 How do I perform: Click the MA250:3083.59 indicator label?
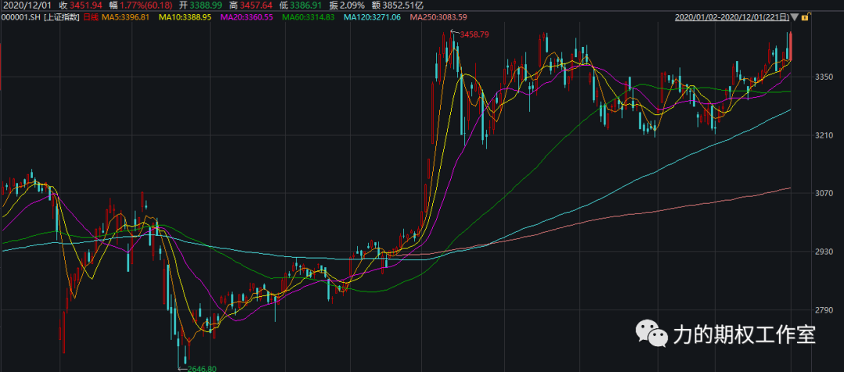(x=438, y=18)
